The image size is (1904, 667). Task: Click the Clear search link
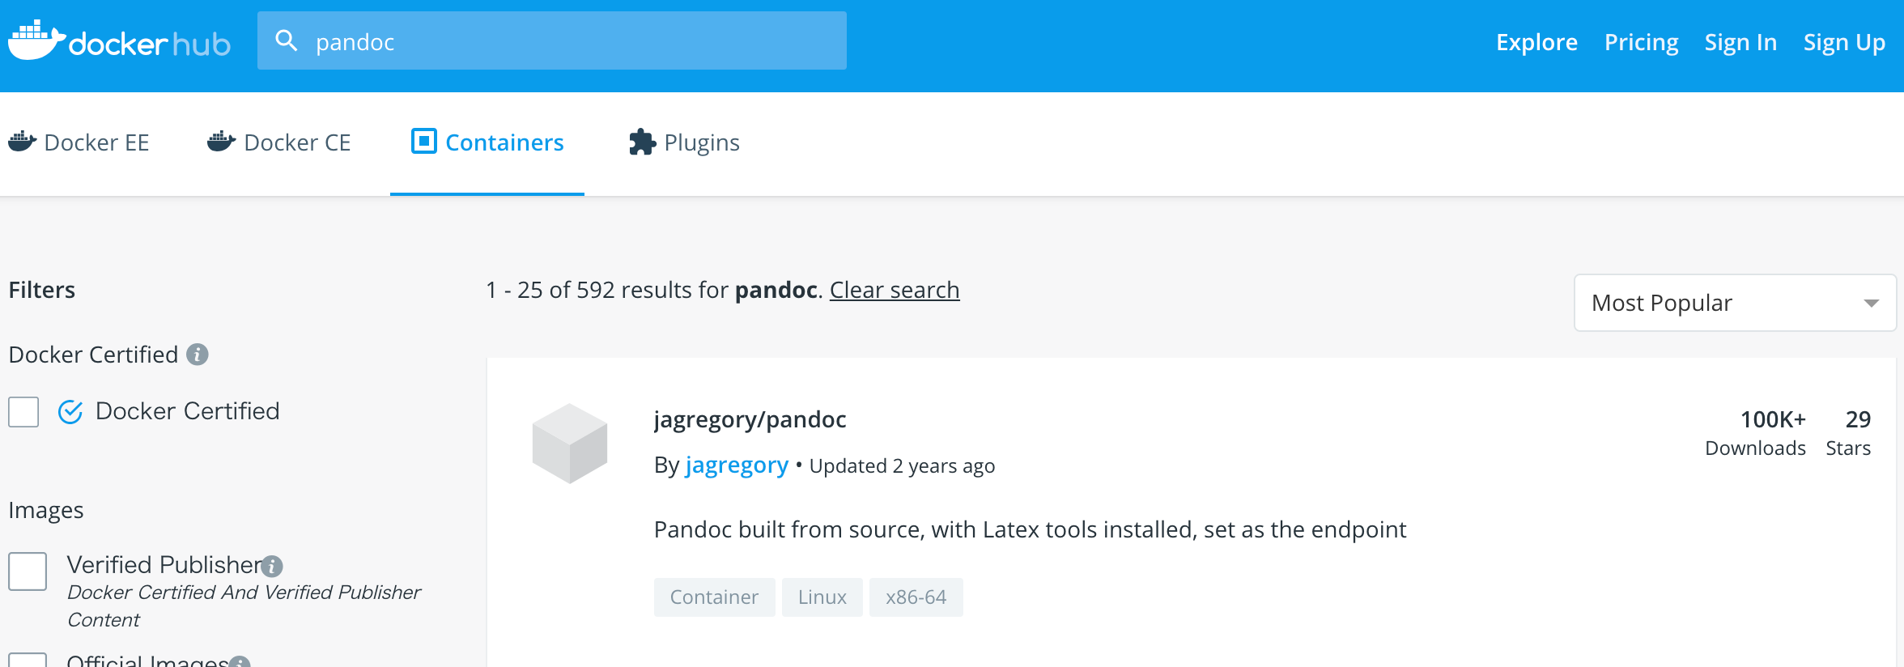pyautogui.click(x=895, y=290)
